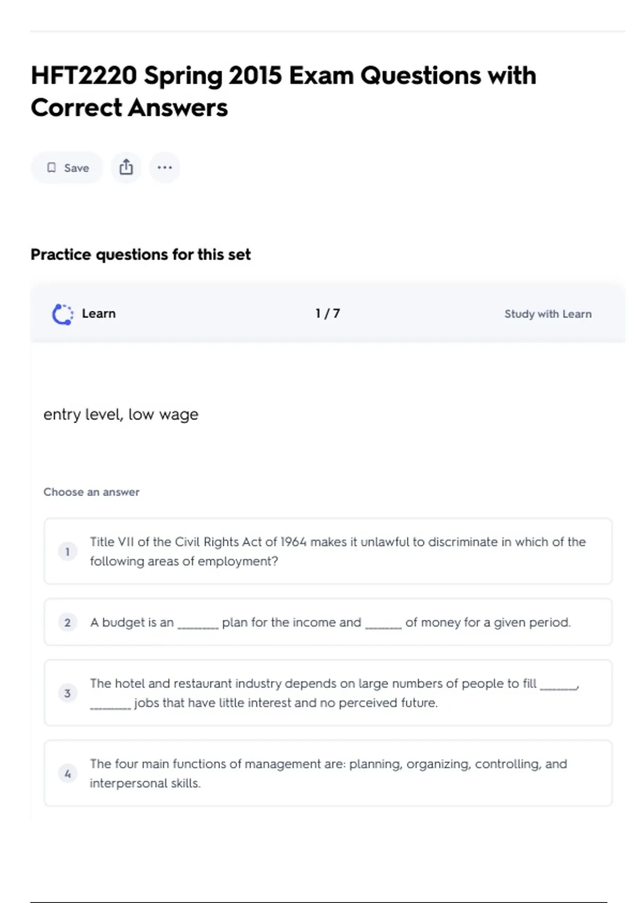Choose answer three about hotel industry jobs

click(334, 693)
